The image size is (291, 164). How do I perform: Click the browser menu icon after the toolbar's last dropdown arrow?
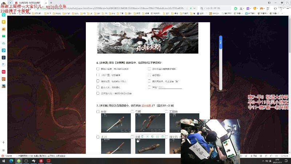(x=288, y=8)
